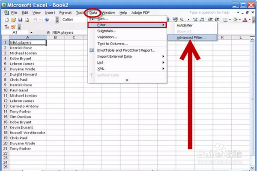Open the Insert menu

click(x=50, y=12)
